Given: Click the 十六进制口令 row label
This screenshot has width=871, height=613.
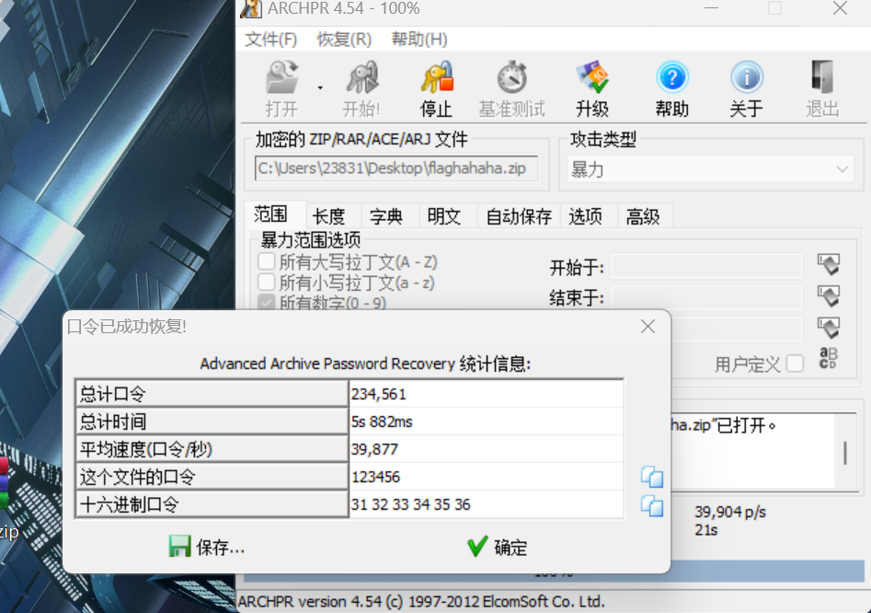Looking at the screenshot, I should 212,504.
